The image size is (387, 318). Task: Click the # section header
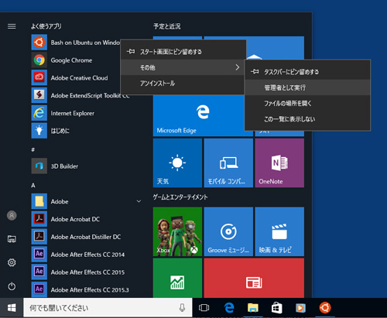coord(33,149)
